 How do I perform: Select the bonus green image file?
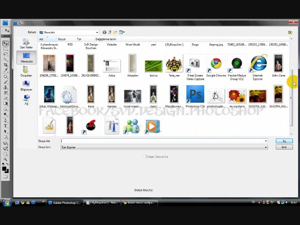coord(154,68)
